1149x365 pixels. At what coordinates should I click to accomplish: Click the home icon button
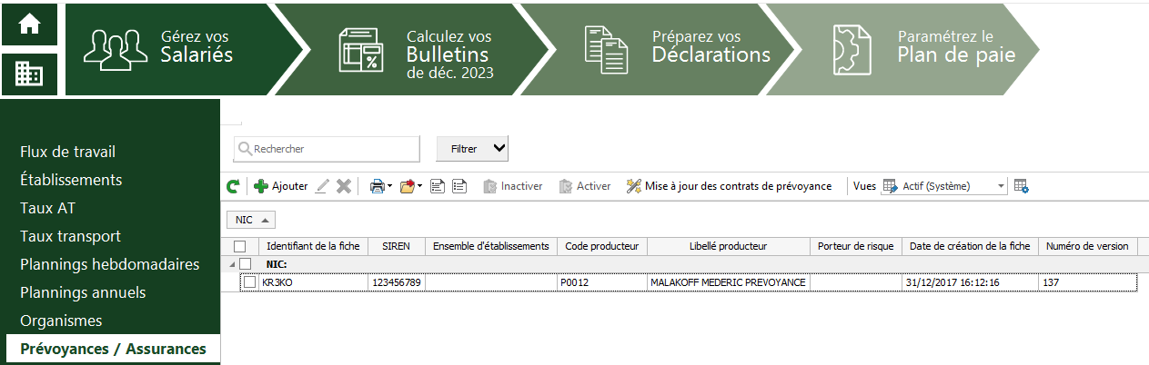30,25
